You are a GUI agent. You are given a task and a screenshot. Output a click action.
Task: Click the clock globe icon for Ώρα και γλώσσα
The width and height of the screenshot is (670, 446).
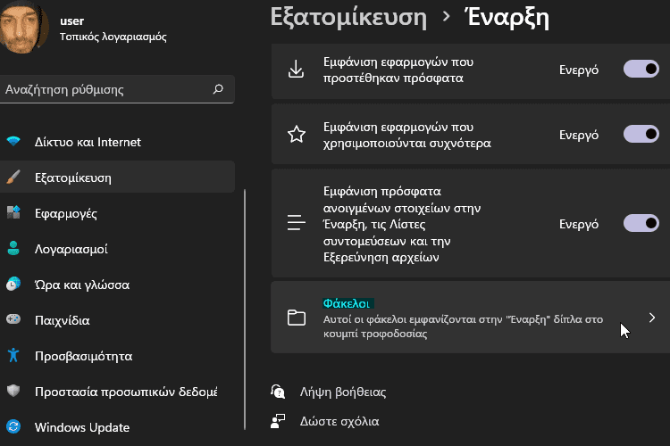click(x=13, y=284)
